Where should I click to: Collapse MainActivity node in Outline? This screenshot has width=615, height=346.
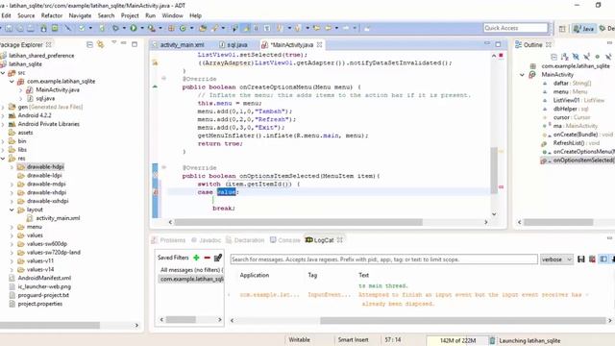(x=522, y=75)
